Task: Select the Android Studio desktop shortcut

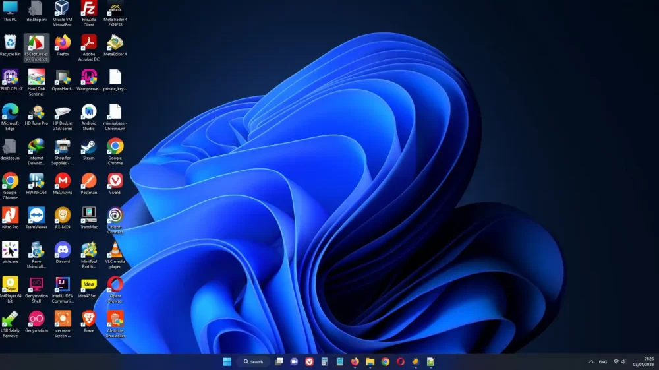Action: [89, 117]
